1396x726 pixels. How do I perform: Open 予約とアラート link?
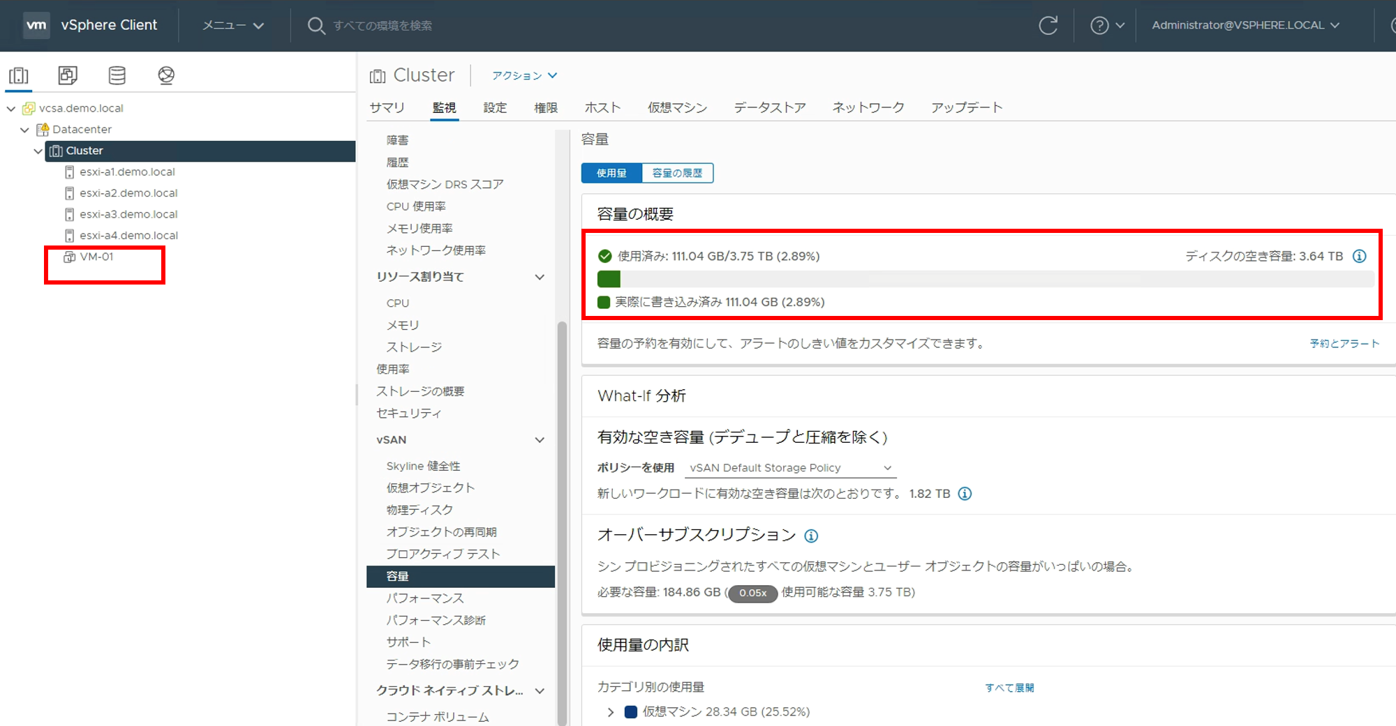(x=1344, y=343)
